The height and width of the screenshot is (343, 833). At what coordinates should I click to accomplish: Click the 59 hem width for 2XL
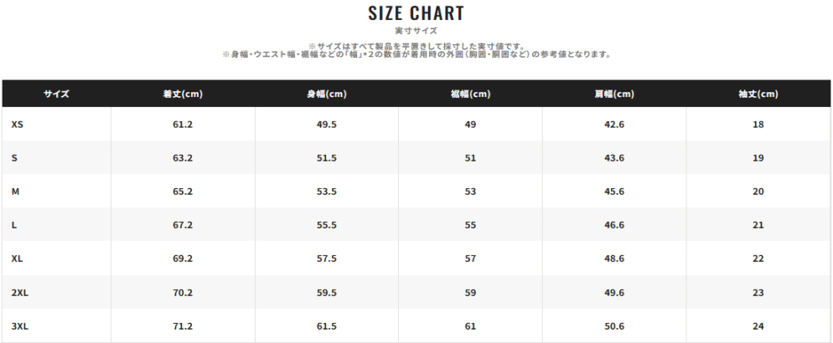click(470, 293)
